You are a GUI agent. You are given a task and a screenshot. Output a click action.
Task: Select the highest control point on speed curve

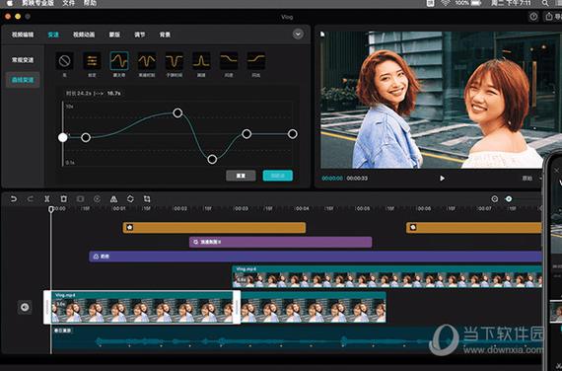(x=177, y=113)
